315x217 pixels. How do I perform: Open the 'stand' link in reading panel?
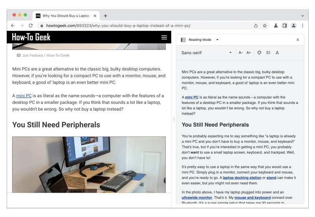[x=271, y=178]
